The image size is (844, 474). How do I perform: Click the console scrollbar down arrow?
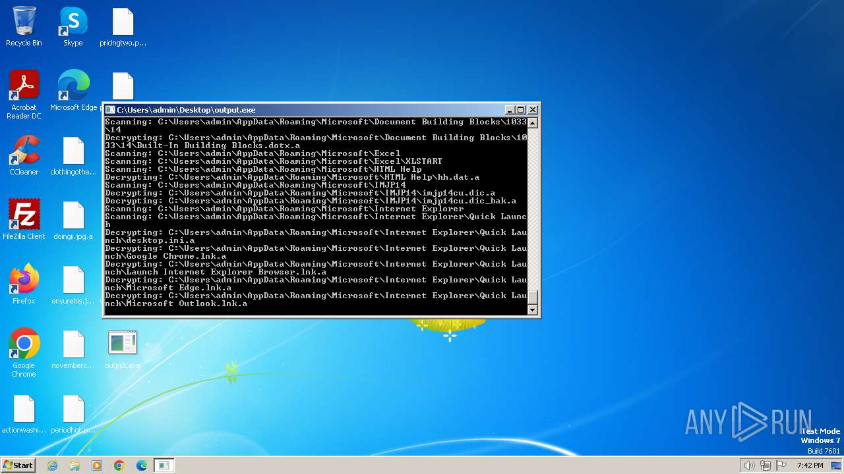click(533, 310)
